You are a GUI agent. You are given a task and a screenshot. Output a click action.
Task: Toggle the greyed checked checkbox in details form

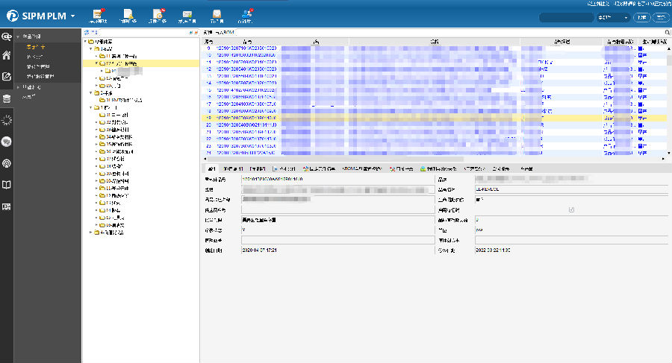tap(571, 209)
